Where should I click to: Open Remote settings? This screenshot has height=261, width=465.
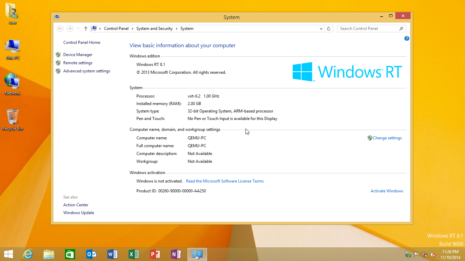[x=78, y=63]
